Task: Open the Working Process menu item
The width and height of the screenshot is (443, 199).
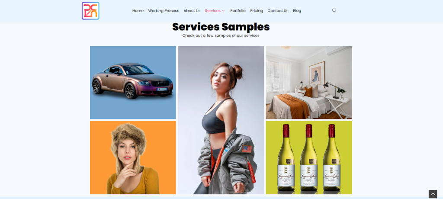Action: [x=164, y=11]
